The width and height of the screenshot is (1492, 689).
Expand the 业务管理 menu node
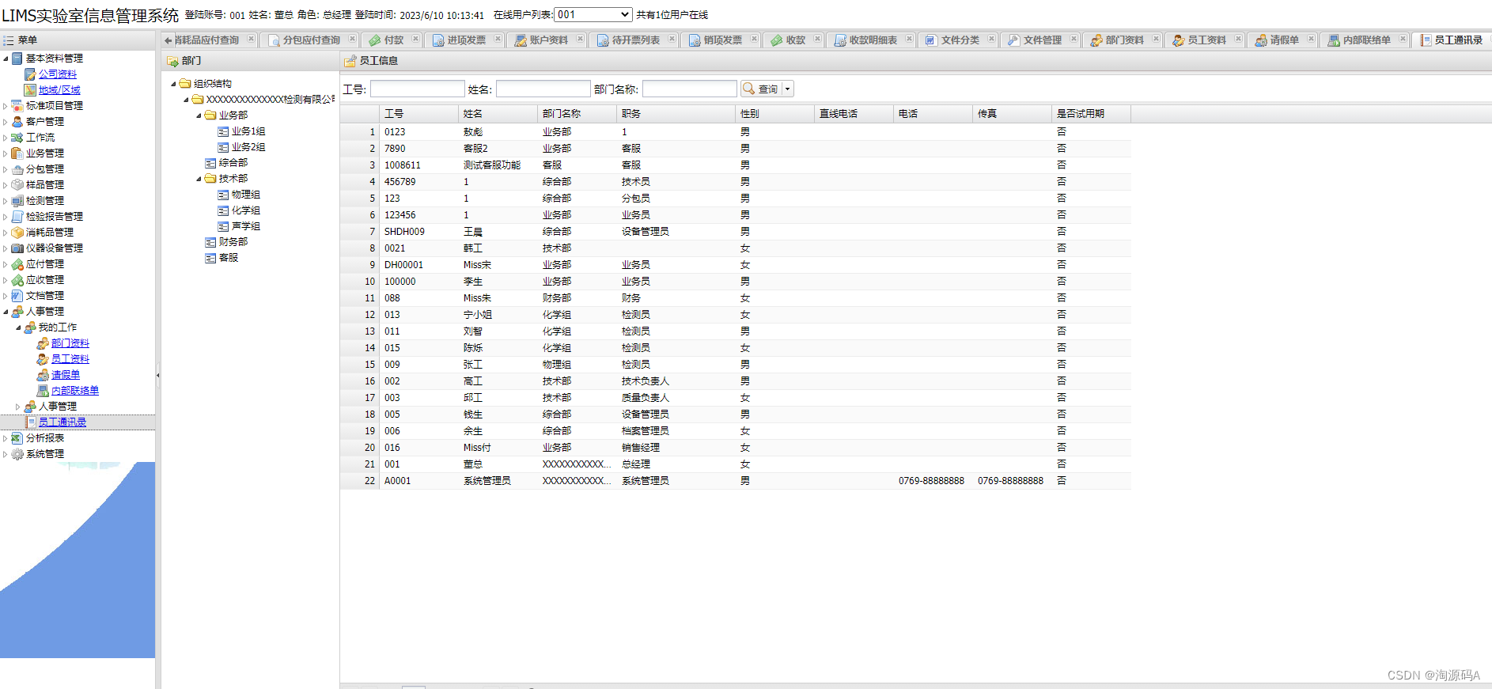tap(6, 153)
